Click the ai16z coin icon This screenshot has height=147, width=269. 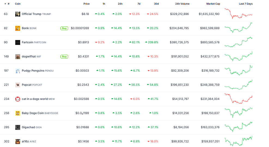coord(18,142)
